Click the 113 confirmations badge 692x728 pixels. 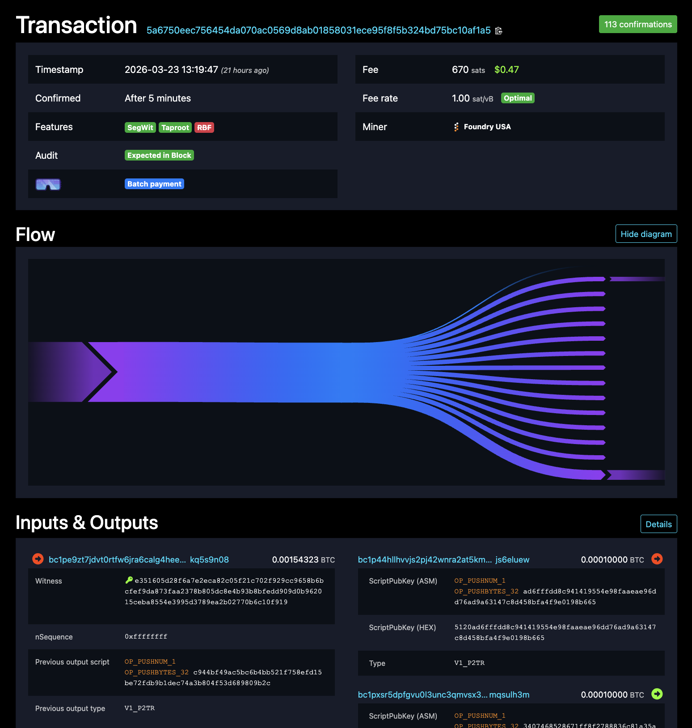[x=638, y=24]
